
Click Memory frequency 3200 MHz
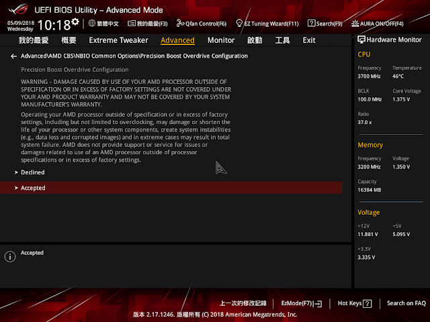coord(369,167)
